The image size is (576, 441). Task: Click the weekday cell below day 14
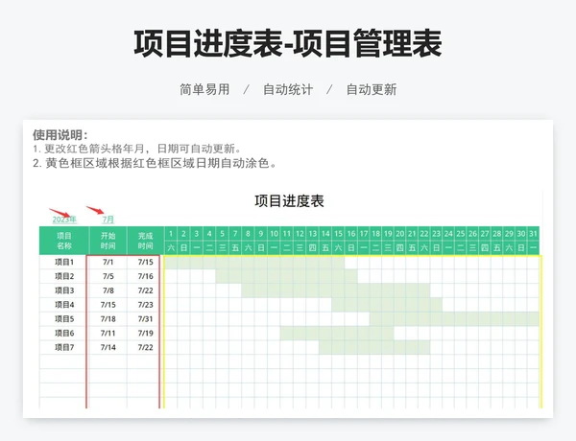[325, 247]
